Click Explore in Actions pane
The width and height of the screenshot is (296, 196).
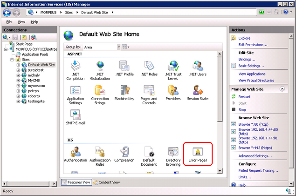pos(244,38)
